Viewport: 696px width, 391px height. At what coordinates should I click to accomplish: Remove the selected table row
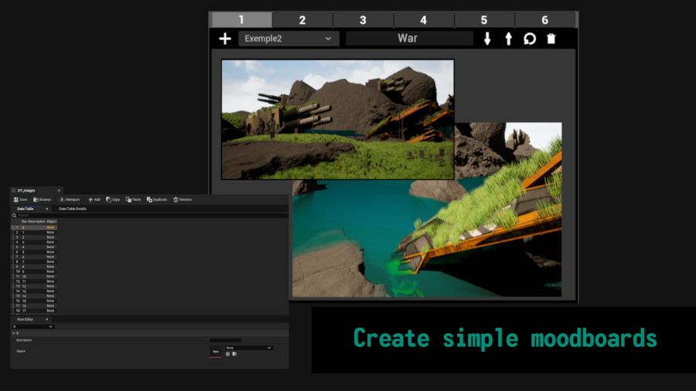(x=183, y=199)
